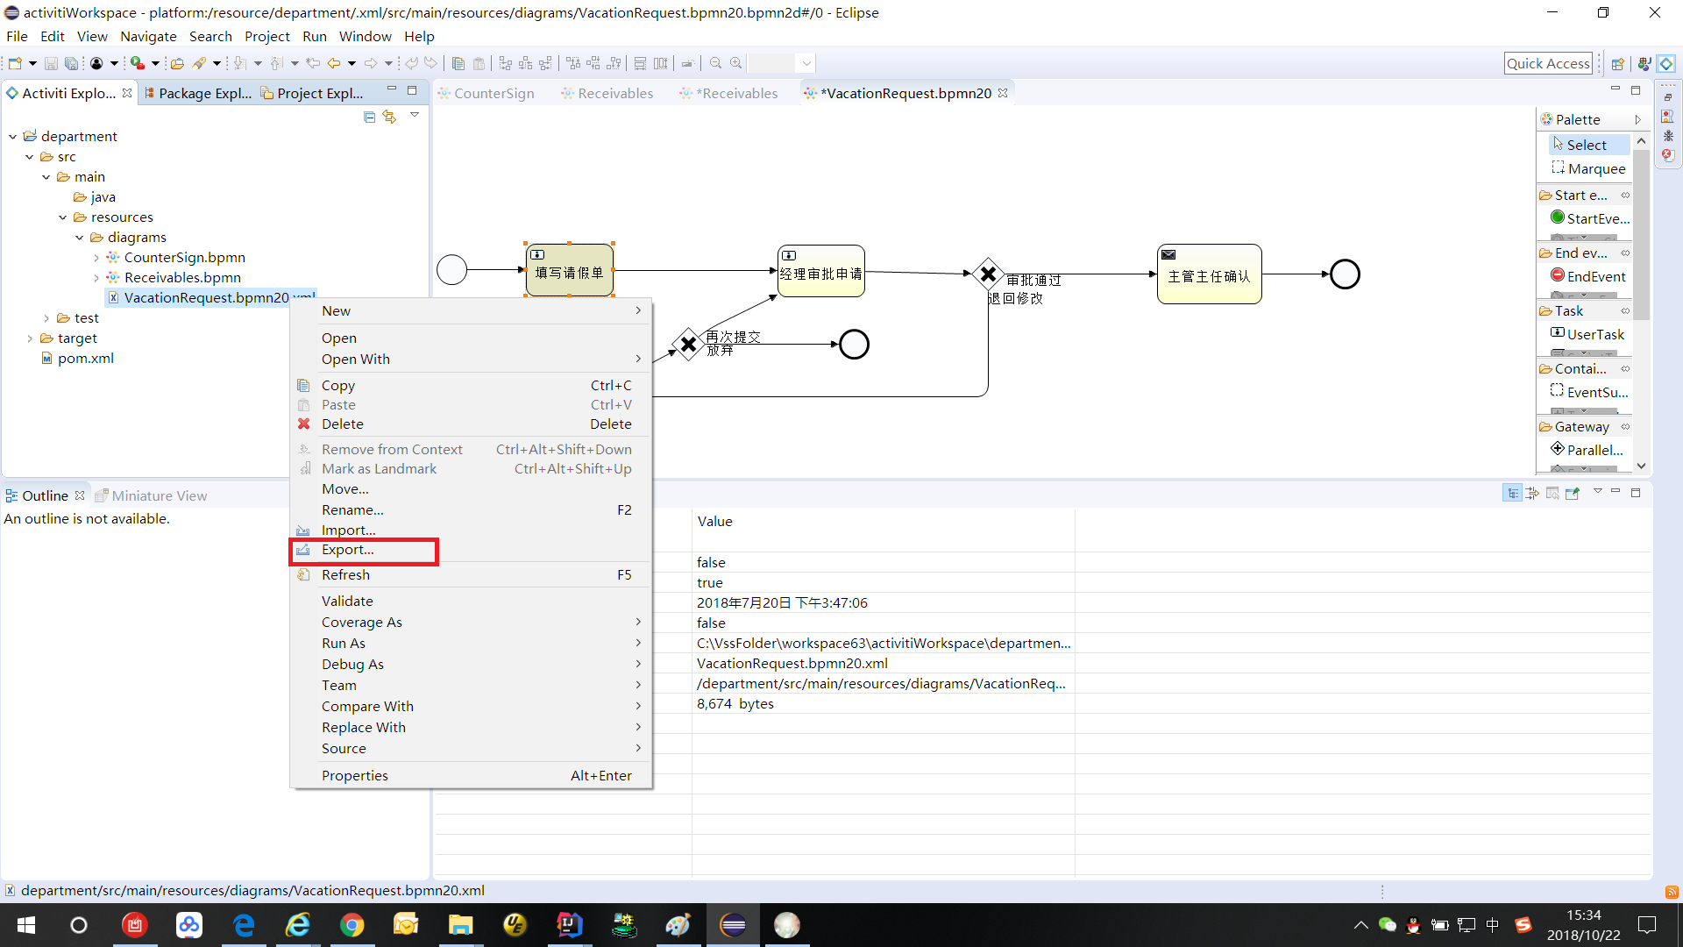Click the 主管主任确认 mail task node
The image size is (1683, 947).
(x=1209, y=274)
